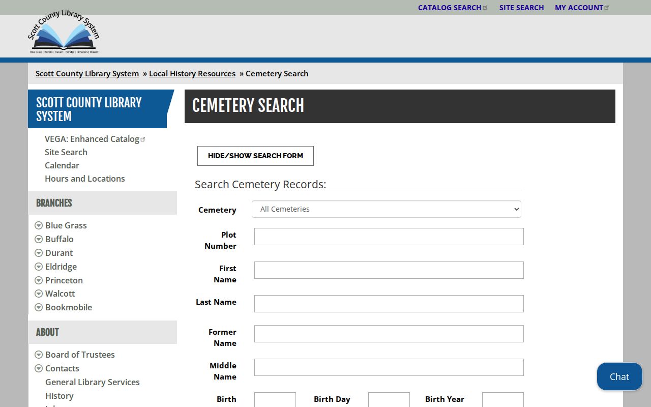Open General Library Services link

tap(93, 382)
